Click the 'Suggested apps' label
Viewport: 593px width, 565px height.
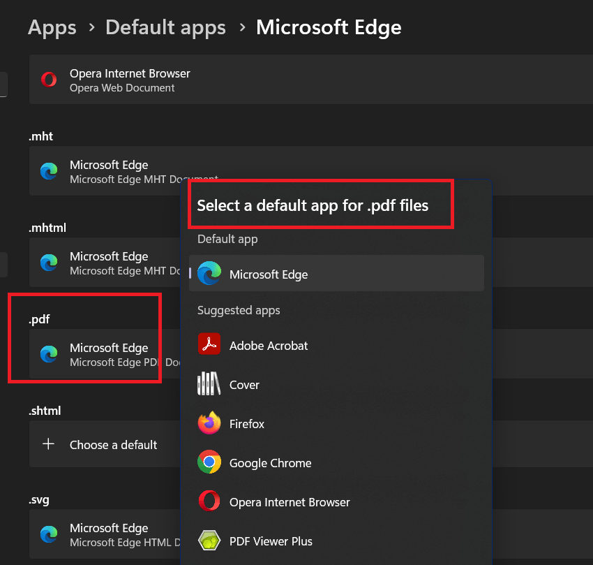(239, 310)
